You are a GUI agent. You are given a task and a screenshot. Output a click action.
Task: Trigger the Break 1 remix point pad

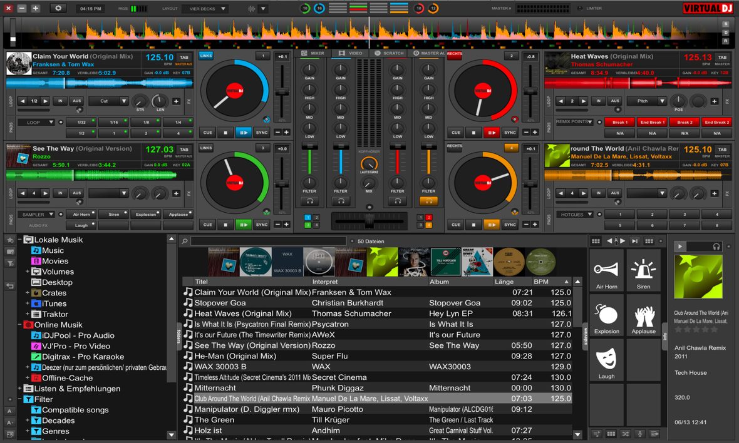click(x=619, y=122)
